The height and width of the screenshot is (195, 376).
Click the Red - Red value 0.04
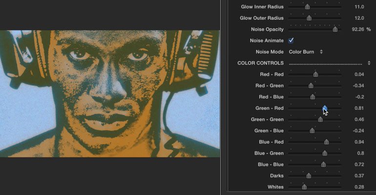click(x=359, y=75)
